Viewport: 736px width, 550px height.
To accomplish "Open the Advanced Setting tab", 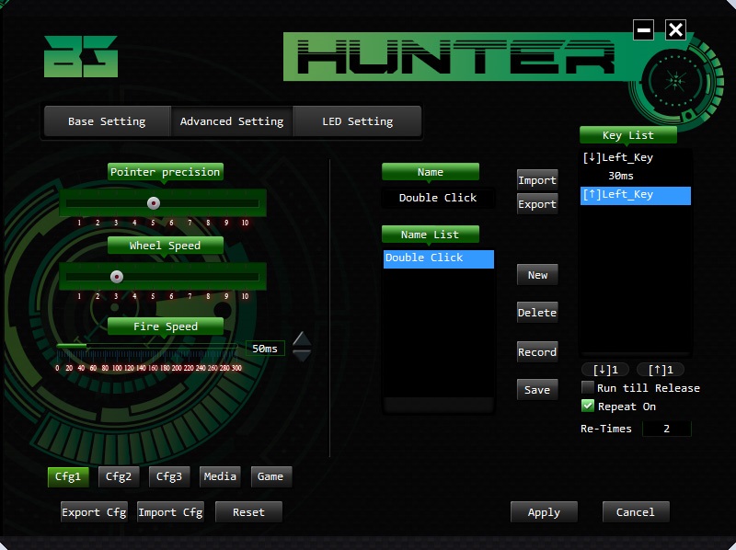I will pos(232,121).
